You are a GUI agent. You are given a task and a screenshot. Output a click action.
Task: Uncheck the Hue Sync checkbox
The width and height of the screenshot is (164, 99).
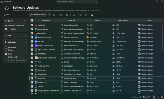point(32,78)
